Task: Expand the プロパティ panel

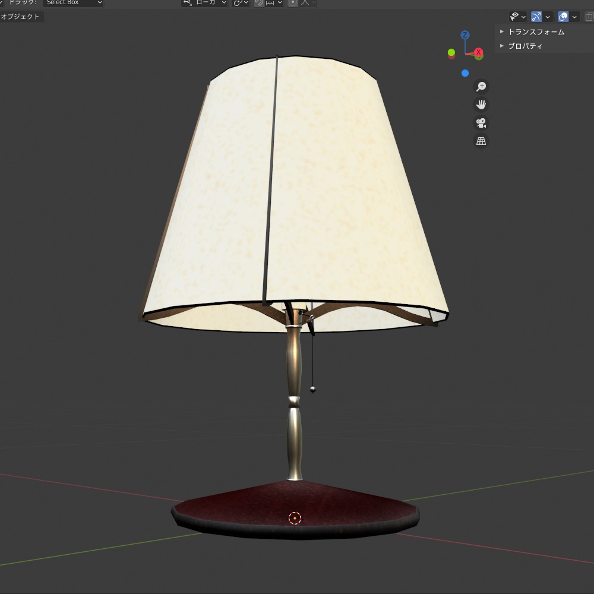Action: pyautogui.click(x=524, y=46)
